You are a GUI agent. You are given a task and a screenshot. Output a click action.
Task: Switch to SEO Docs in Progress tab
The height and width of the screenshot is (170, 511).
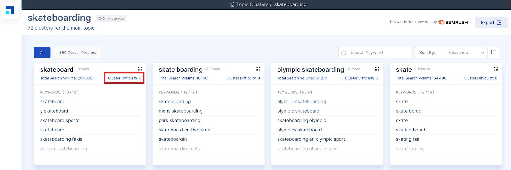pyautogui.click(x=78, y=53)
